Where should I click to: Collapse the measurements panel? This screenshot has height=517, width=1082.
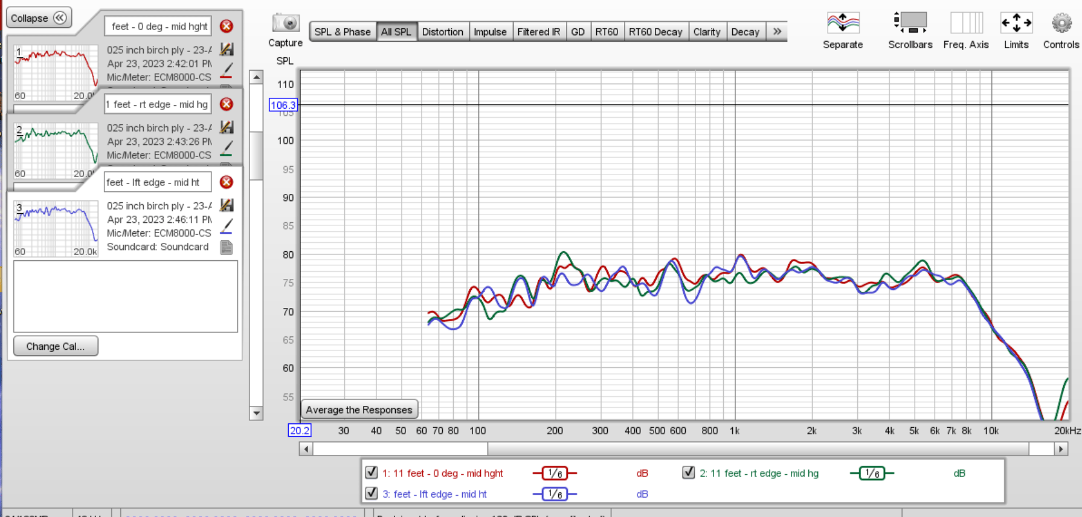39,18
